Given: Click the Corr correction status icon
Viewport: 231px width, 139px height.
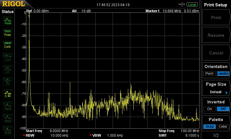Looking at the screenshot, I should (x=8, y=58).
